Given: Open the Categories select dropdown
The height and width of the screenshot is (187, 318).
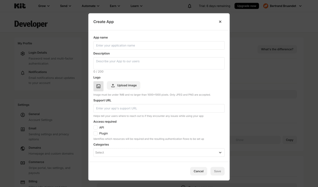Looking at the screenshot, I should 159,152.
